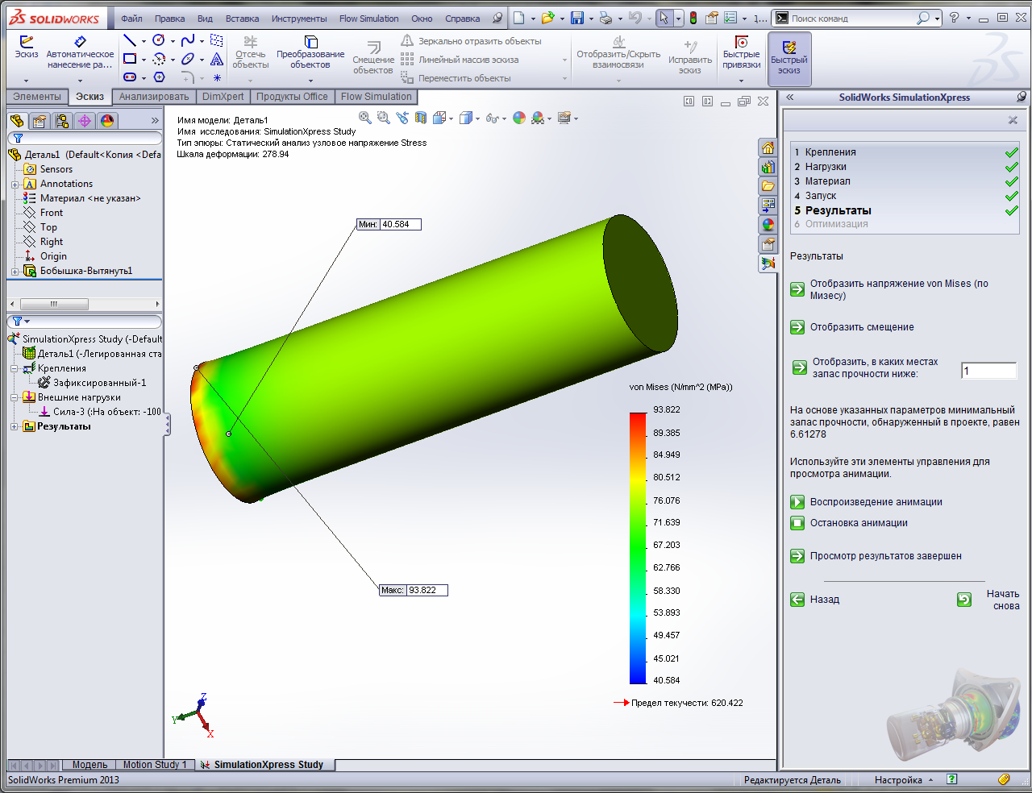Open the Инструменты menu
This screenshot has width=1032, height=793.
299,19
